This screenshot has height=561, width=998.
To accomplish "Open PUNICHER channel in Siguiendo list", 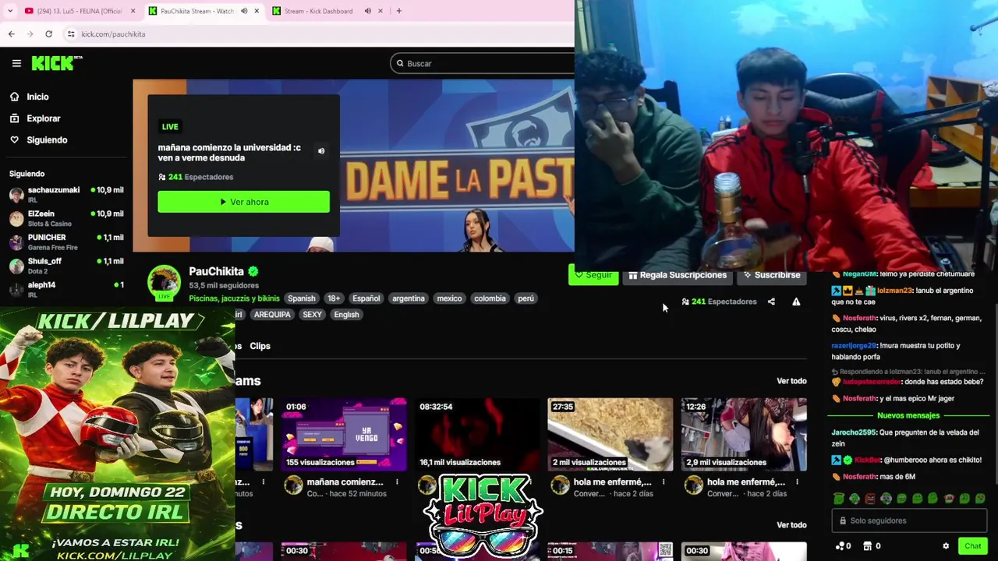I will pyautogui.click(x=66, y=242).
